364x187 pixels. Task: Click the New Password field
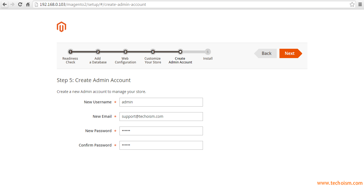point(161,131)
